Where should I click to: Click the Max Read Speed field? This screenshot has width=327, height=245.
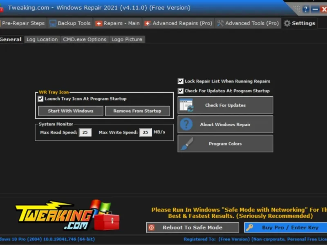85,132
